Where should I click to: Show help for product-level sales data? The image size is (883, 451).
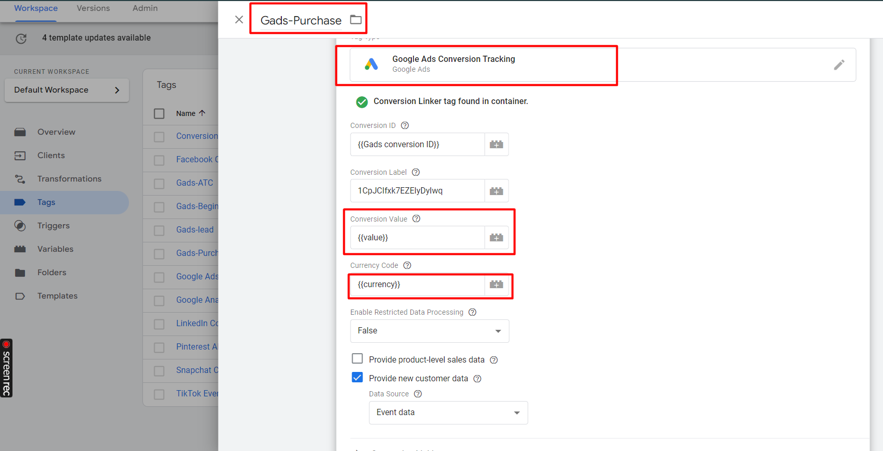494,360
